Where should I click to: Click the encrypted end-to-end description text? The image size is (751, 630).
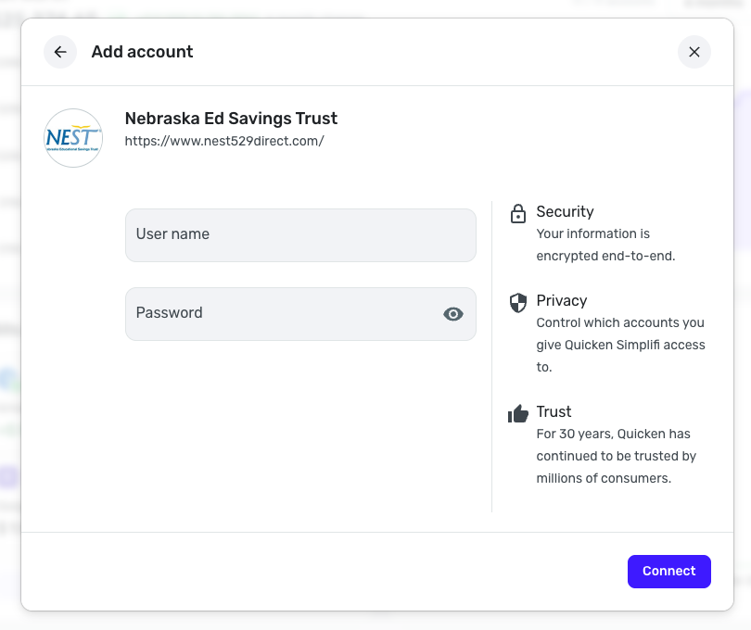[x=605, y=245]
